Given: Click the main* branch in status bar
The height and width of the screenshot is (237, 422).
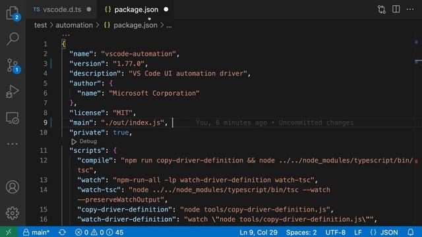Looking at the screenshot, I should tap(36, 232).
